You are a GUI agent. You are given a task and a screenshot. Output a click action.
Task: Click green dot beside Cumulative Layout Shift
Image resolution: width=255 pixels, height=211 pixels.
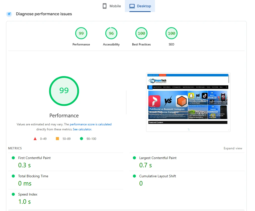pyautogui.click(x=134, y=176)
